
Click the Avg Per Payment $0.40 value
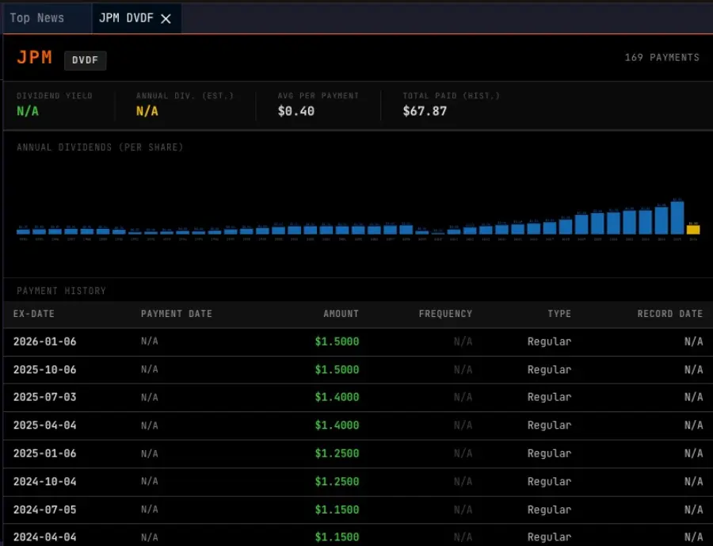point(296,111)
